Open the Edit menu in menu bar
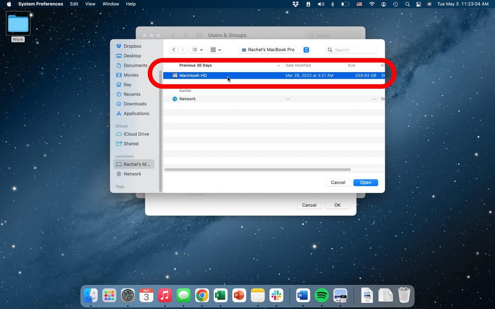The width and height of the screenshot is (495, 309). point(74,4)
